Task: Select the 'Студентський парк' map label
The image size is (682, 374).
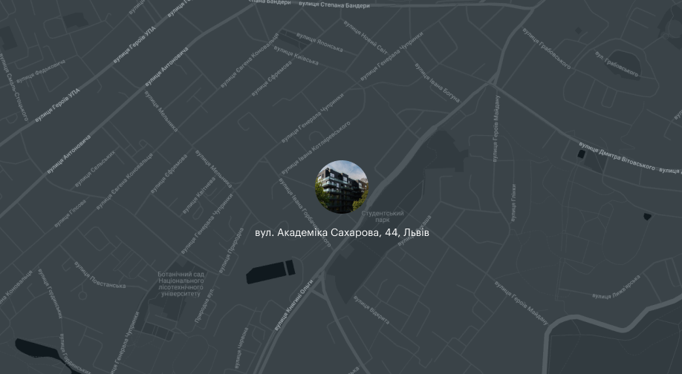Action: (x=383, y=217)
